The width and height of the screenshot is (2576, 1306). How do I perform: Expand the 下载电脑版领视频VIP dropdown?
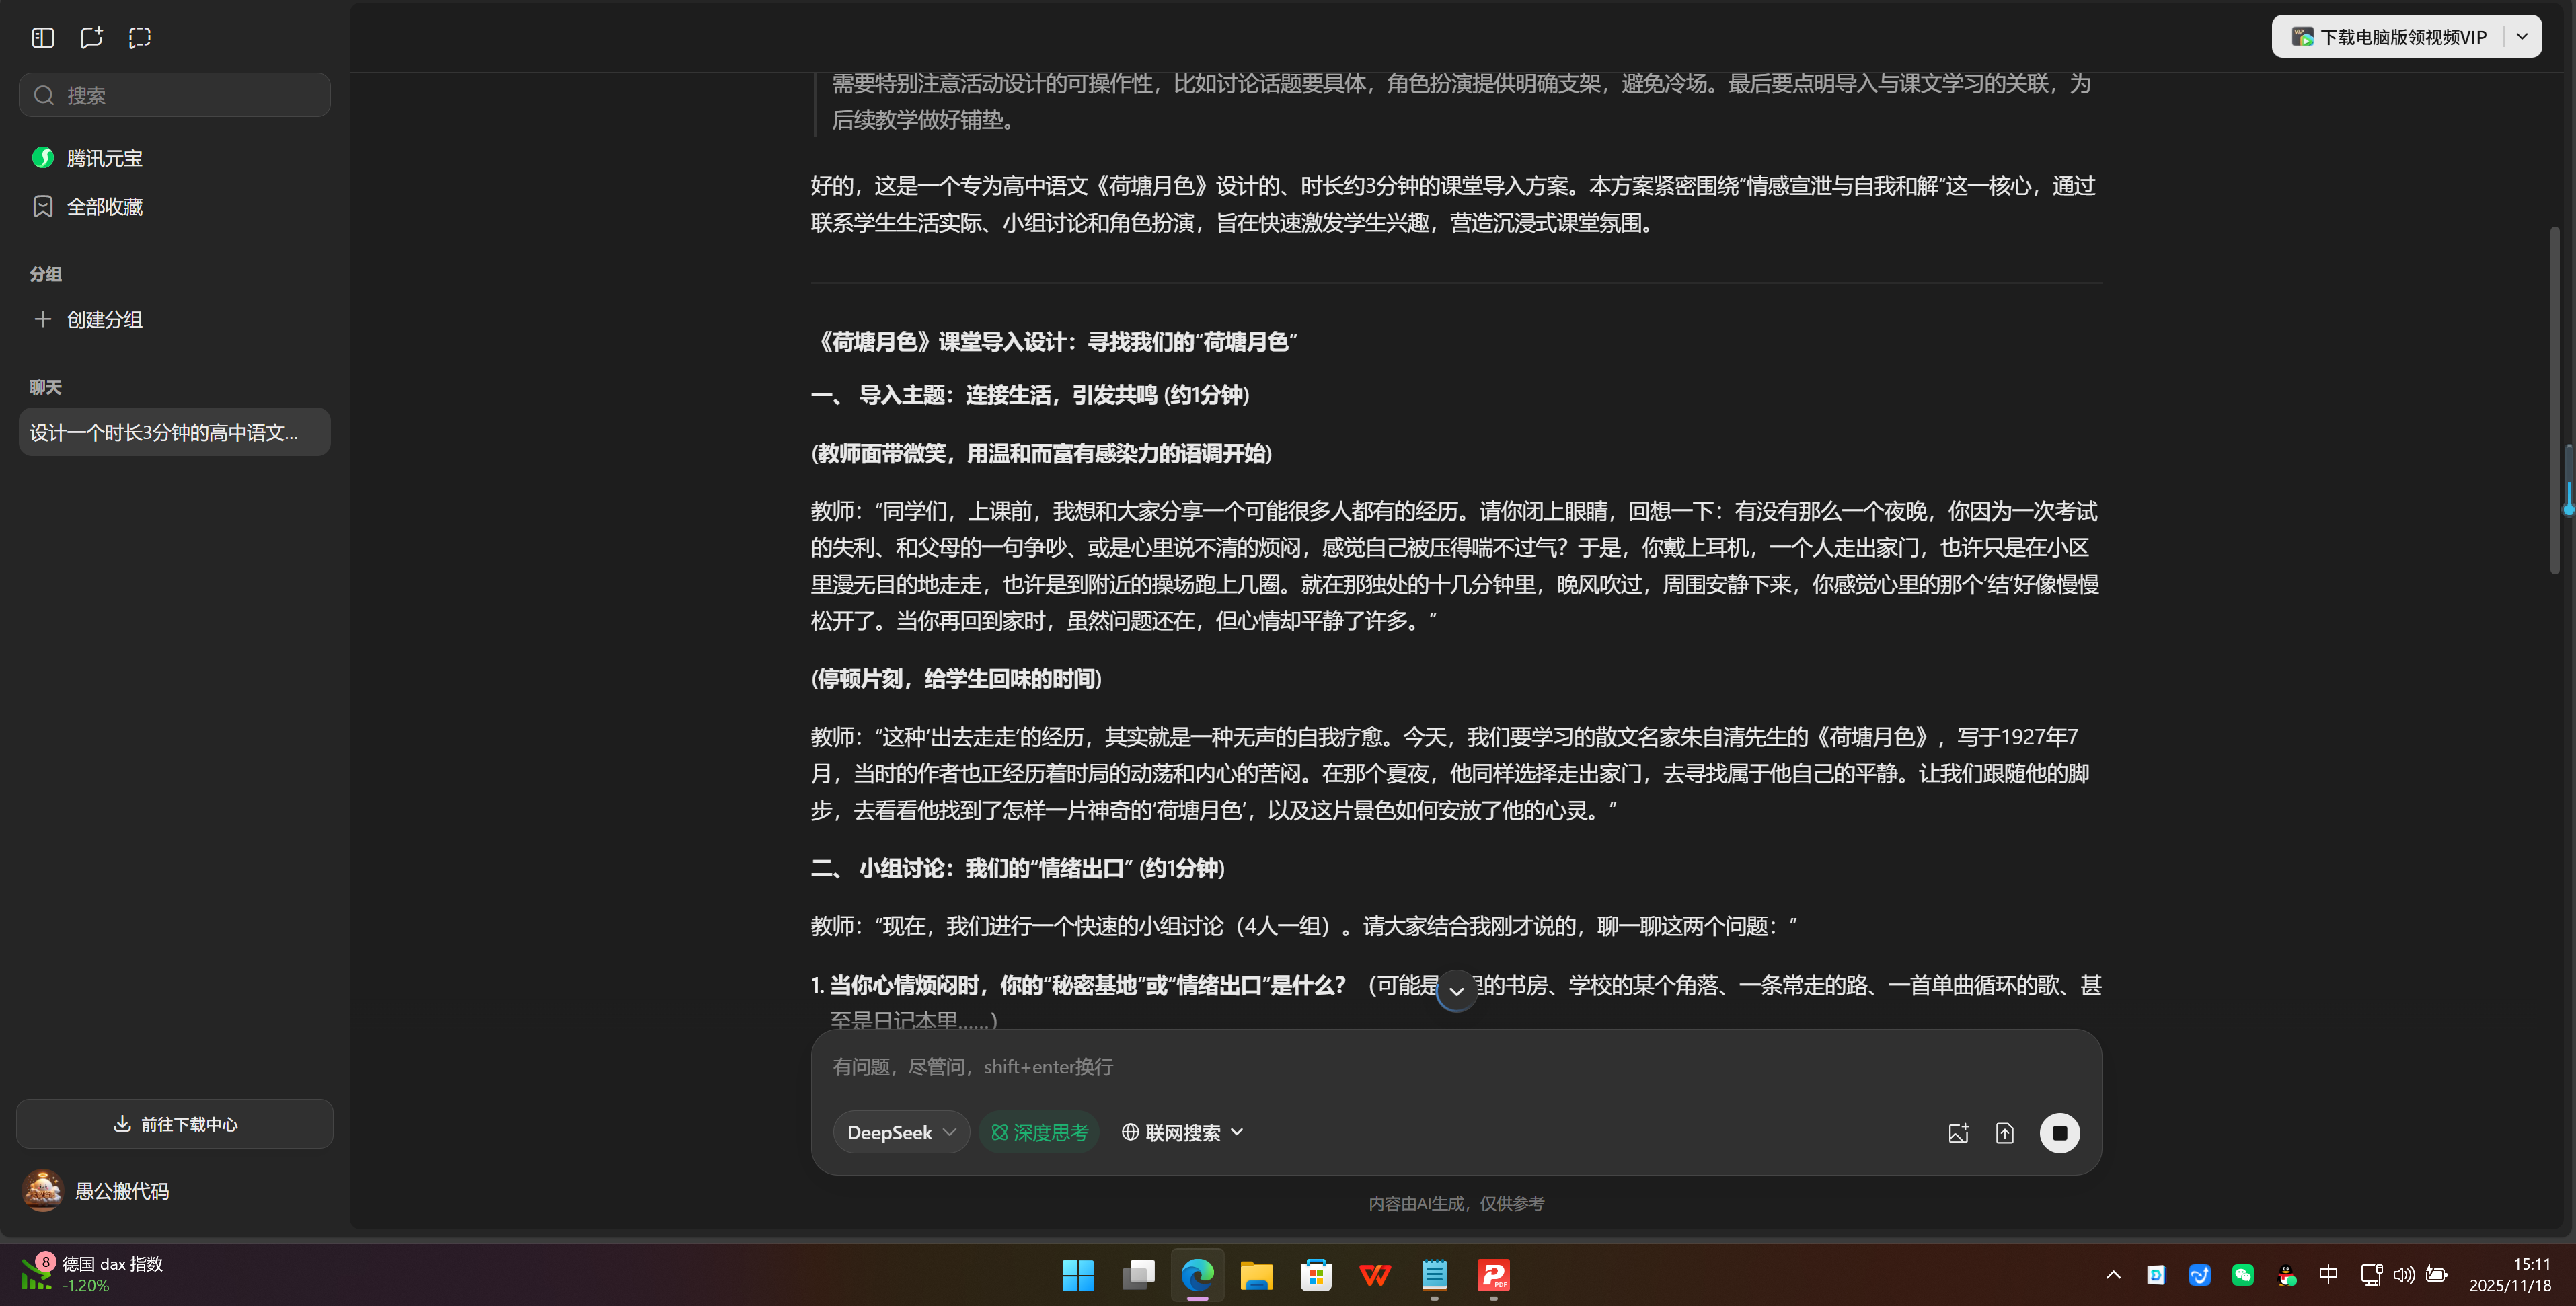pyautogui.click(x=2522, y=36)
